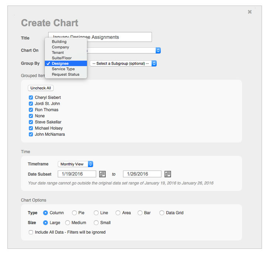Uncheck the Cheryl Siebert checkbox
Image resolution: width=269 pixels, height=254 pixels.
(31, 98)
